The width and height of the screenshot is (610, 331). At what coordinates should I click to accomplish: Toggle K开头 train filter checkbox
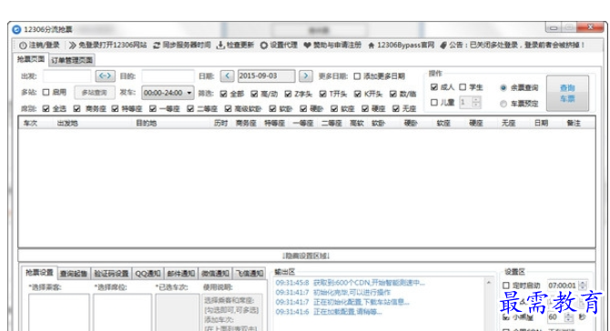point(358,94)
